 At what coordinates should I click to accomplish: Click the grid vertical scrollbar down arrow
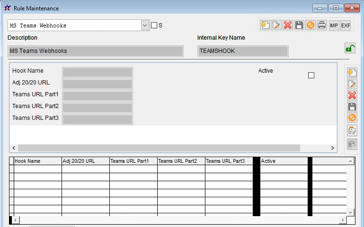[x=351, y=212]
